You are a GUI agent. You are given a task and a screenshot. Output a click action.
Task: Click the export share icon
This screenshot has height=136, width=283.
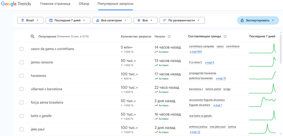[x=242, y=20]
